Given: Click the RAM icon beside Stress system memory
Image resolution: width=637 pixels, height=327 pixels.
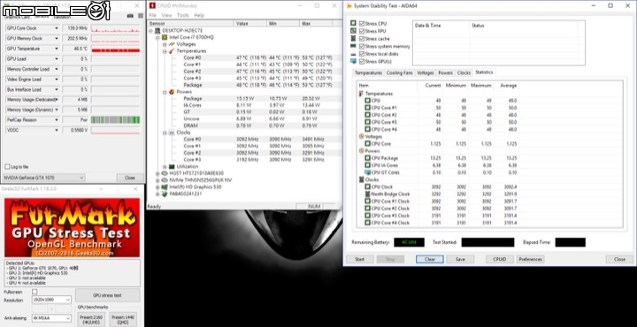Looking at the screenshot, I should click(353, 46).
